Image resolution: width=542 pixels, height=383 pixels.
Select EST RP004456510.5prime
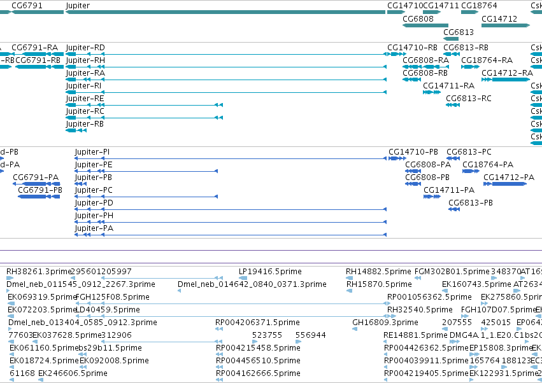coord(258,361)
